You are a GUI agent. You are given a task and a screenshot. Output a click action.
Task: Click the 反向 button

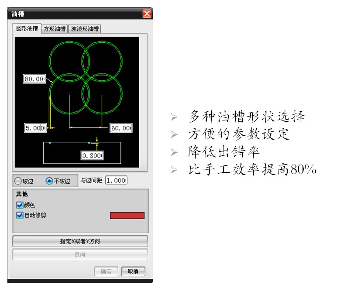pyautogui.click(x=80, y=255)
